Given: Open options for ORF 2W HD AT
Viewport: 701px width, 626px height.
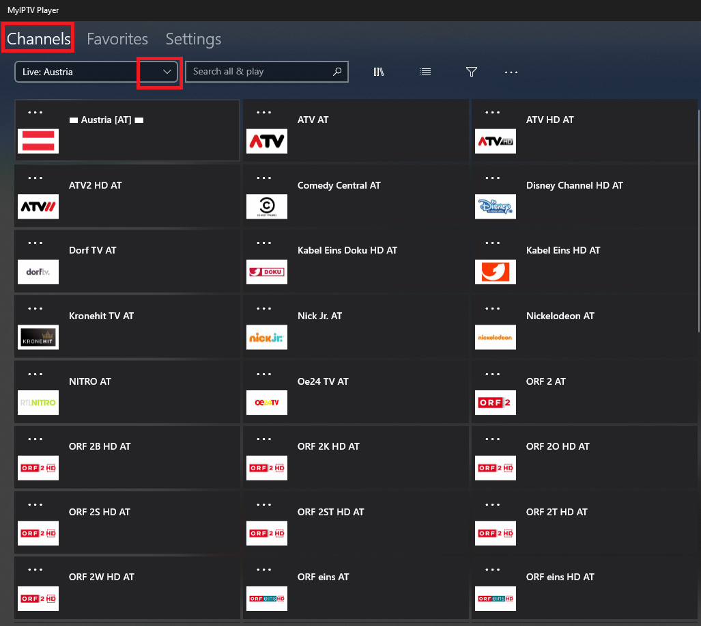Looking at the screenshot, I should click(35, 570).
